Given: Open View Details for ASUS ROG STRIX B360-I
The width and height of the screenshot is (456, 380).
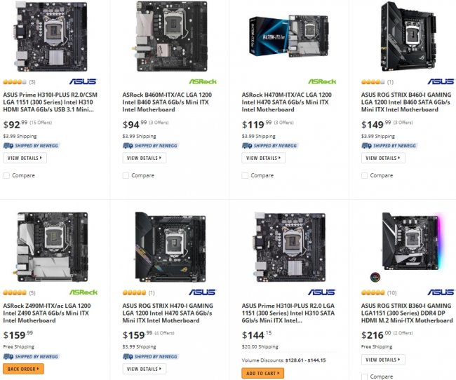Looking at the screenshot, I should point(382,359).
